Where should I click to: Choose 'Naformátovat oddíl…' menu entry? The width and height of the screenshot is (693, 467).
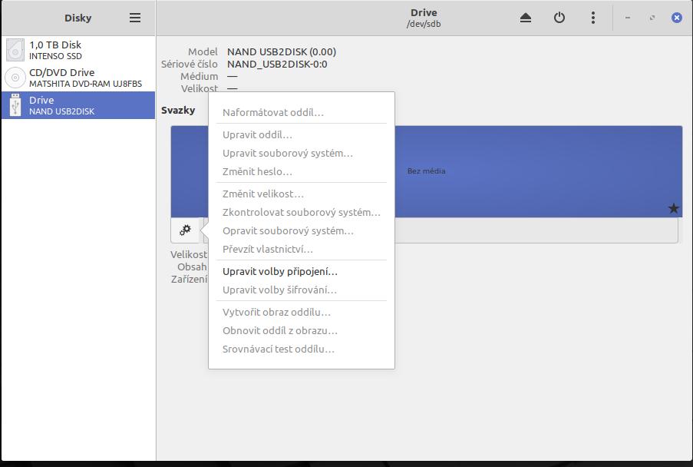(273, 112)
